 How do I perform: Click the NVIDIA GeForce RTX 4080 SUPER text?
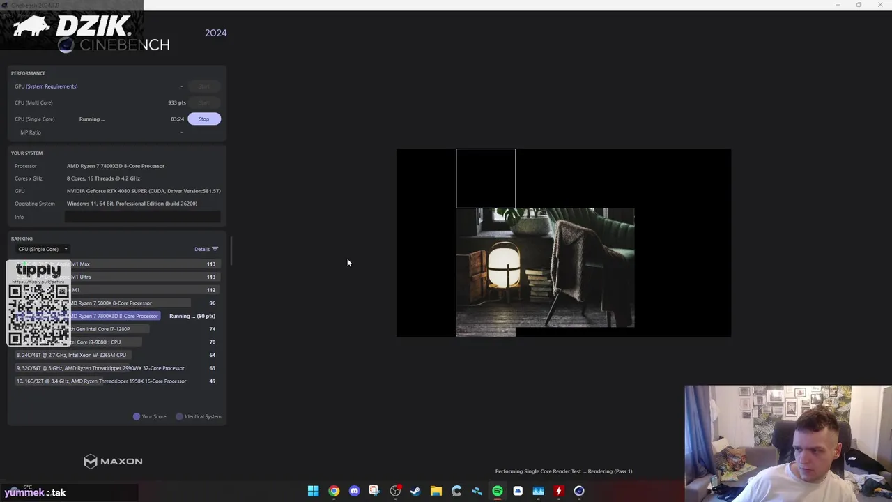[x=144, y=191]
